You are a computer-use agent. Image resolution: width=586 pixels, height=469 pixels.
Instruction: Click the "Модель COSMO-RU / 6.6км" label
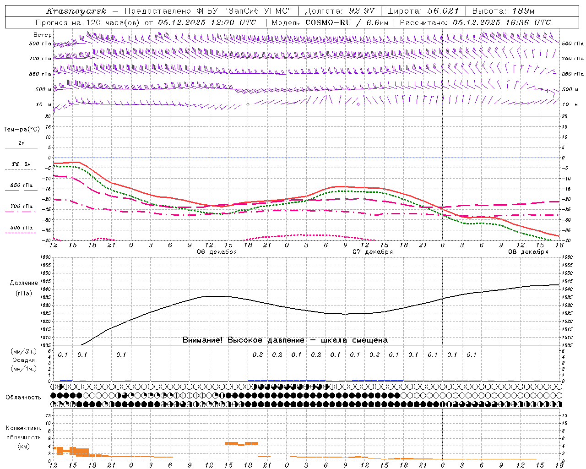pos(330,22)
